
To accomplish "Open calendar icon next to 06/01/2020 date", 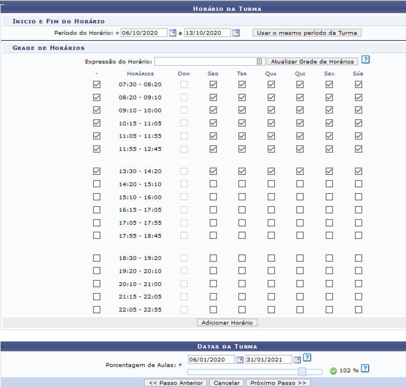I will point(240,359).
